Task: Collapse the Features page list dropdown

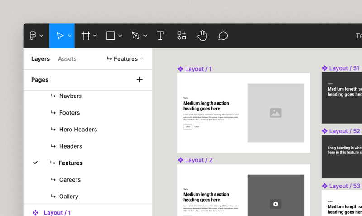Action: [x=125, y=59]
